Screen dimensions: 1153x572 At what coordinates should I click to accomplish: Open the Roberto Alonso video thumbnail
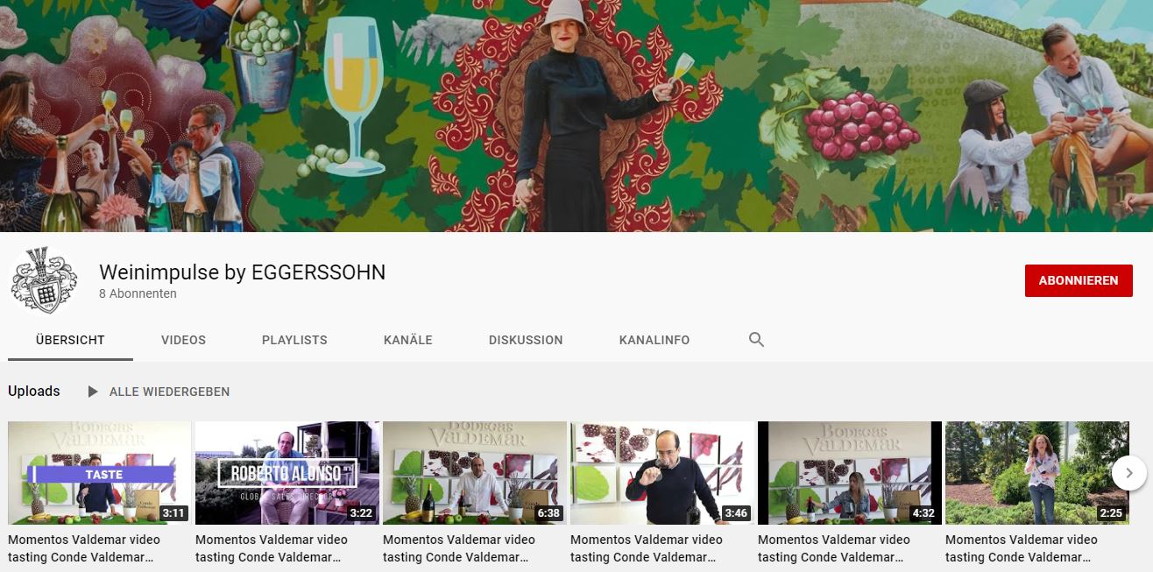tap(286, 472)
